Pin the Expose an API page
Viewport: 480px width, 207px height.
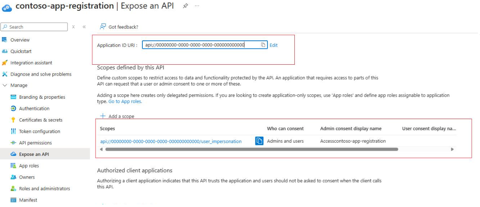(x=185, y=6)
